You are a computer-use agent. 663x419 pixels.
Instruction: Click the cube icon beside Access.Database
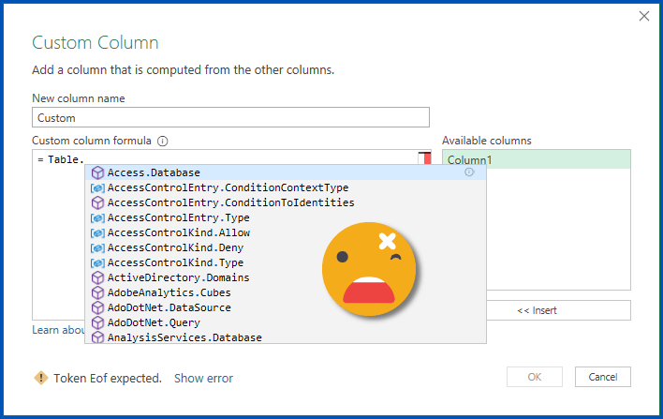97,172
